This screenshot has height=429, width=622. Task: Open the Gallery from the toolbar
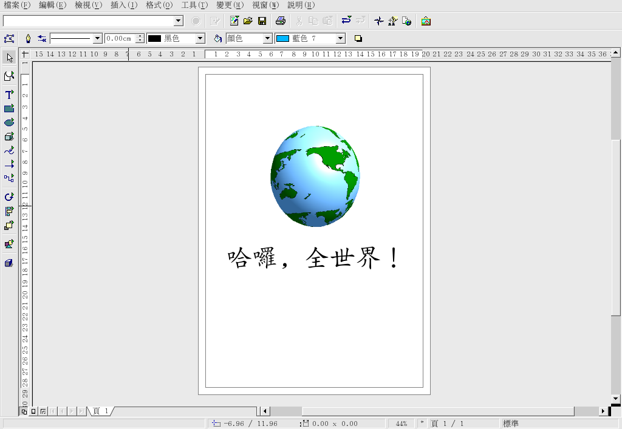click(426, 21)
